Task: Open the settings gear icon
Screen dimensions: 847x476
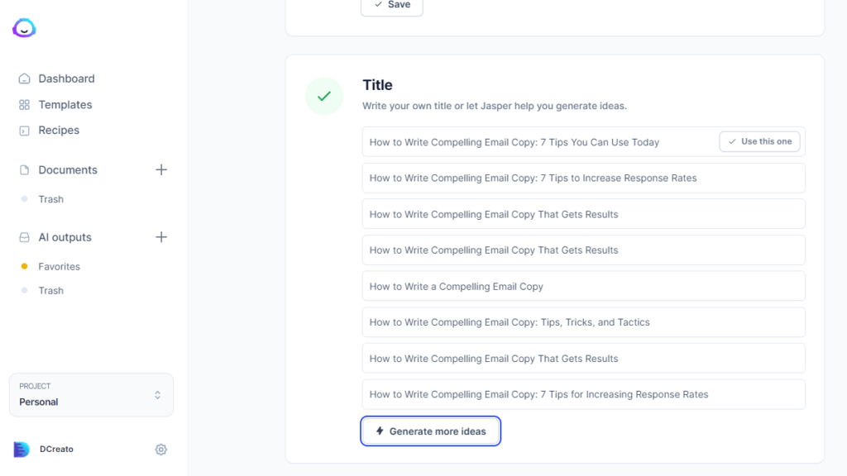Action: click(161, 450)
